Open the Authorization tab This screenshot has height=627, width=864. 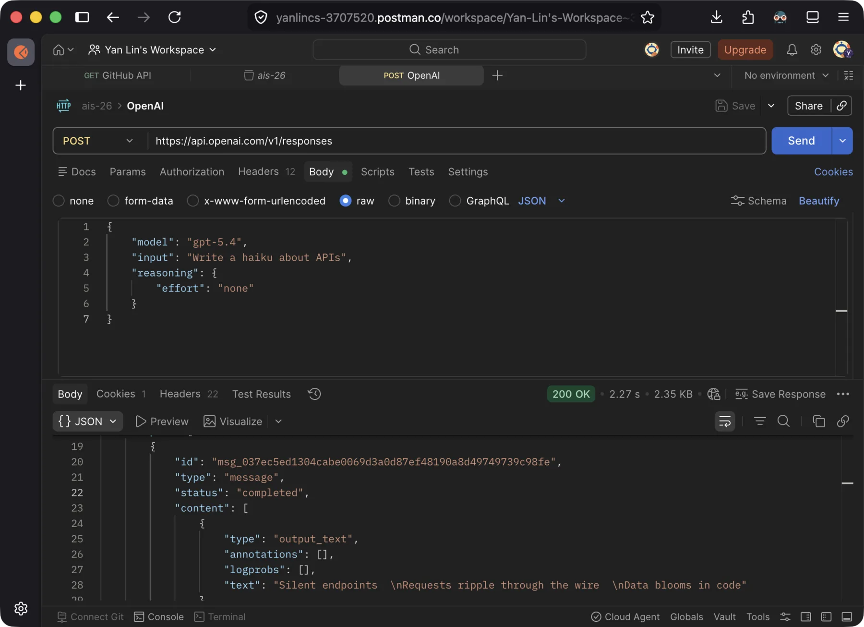click(x=192, y=172)
